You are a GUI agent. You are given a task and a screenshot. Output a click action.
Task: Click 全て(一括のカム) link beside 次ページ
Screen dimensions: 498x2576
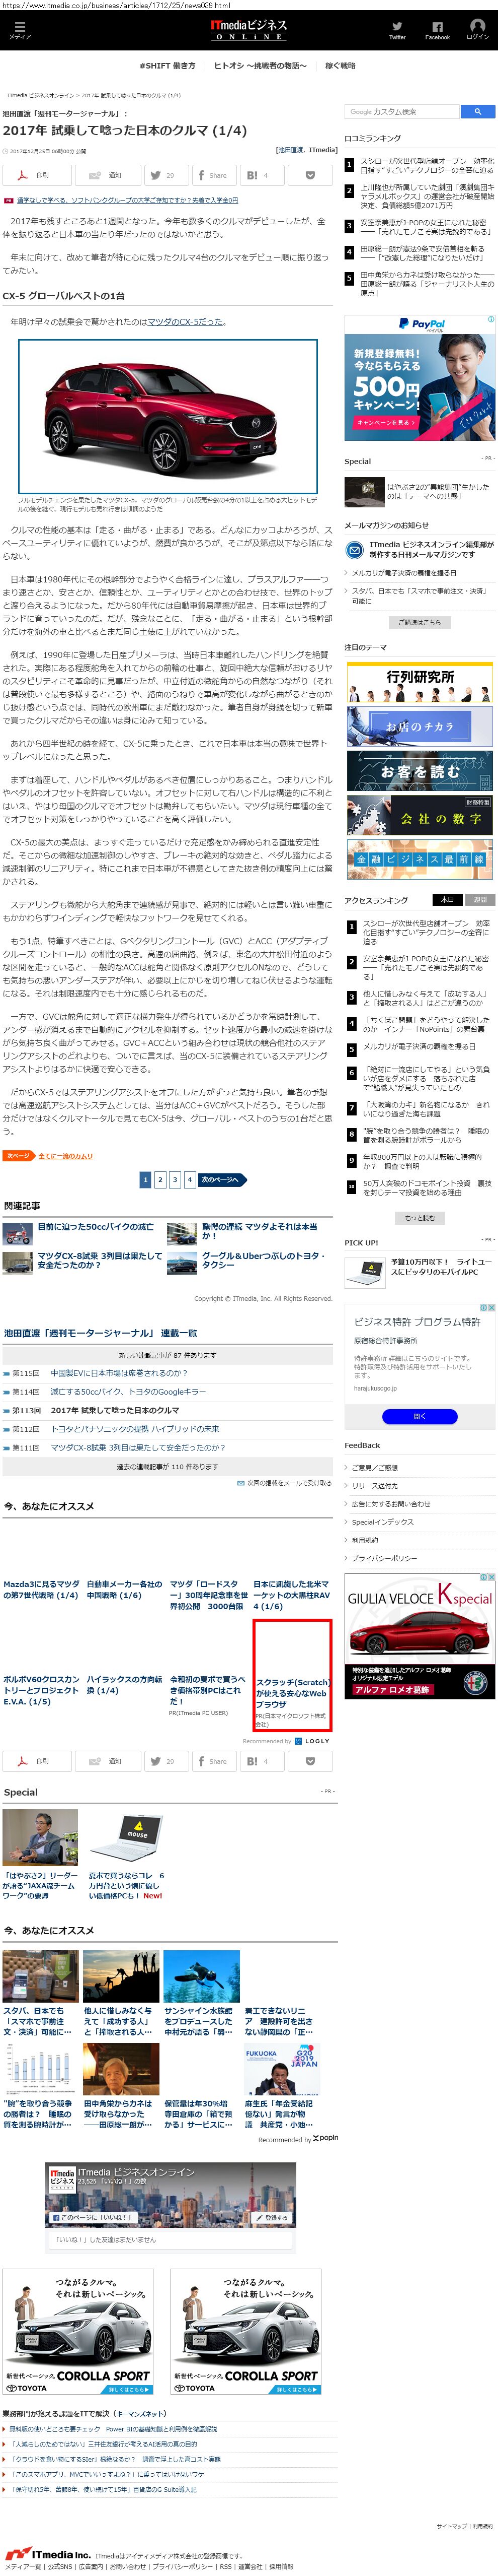coord(65,1155)
